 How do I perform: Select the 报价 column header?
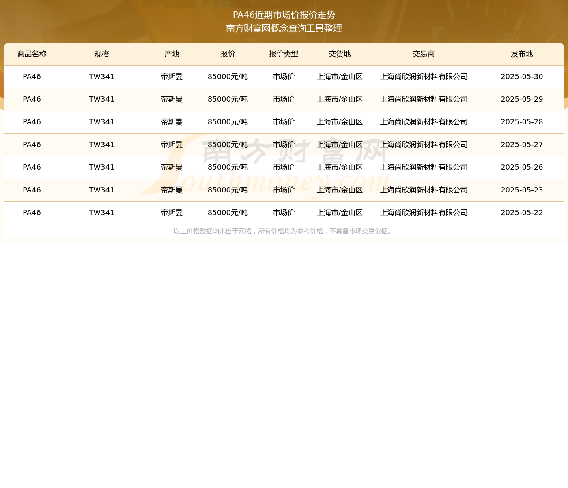[x=228, y=54]
